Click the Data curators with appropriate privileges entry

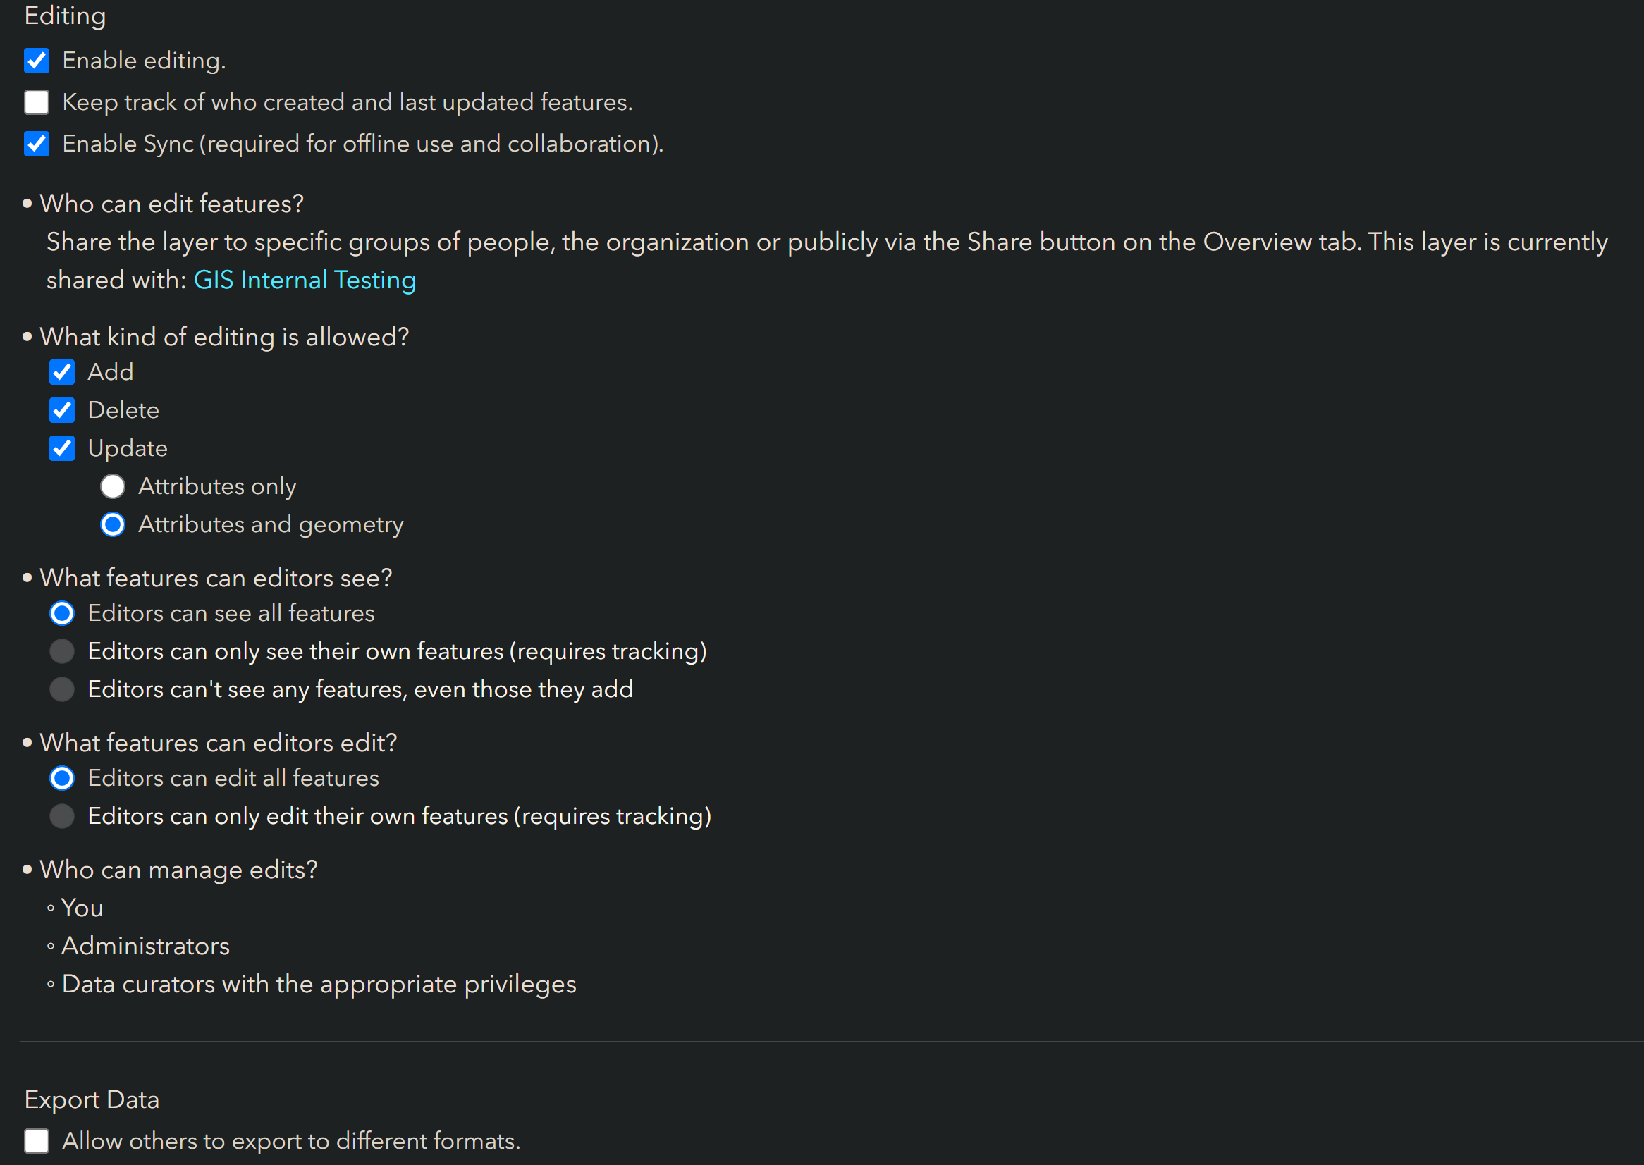(x=319, y=984)
